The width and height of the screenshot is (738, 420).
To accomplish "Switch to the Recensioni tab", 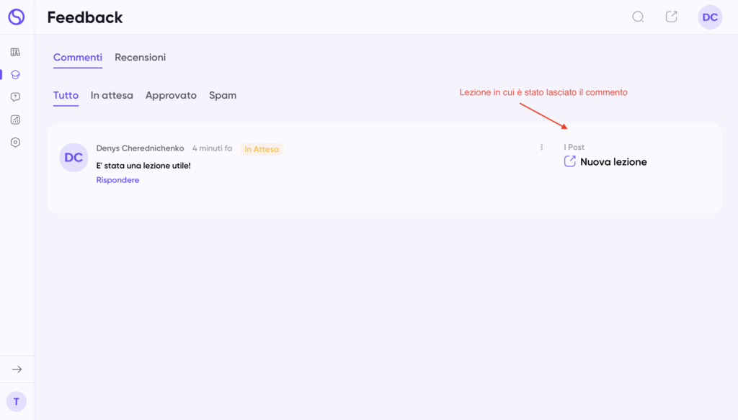I will [x=140, y=58].
